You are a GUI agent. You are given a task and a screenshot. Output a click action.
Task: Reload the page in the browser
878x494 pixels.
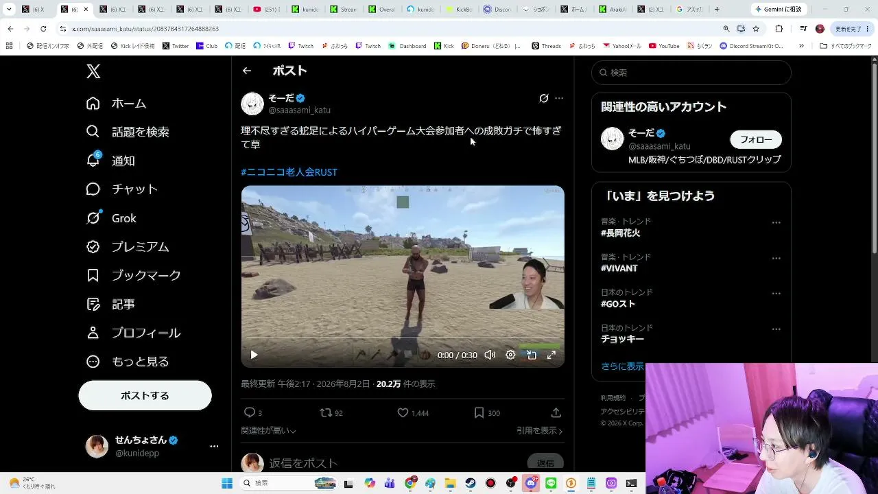point(43,29)
